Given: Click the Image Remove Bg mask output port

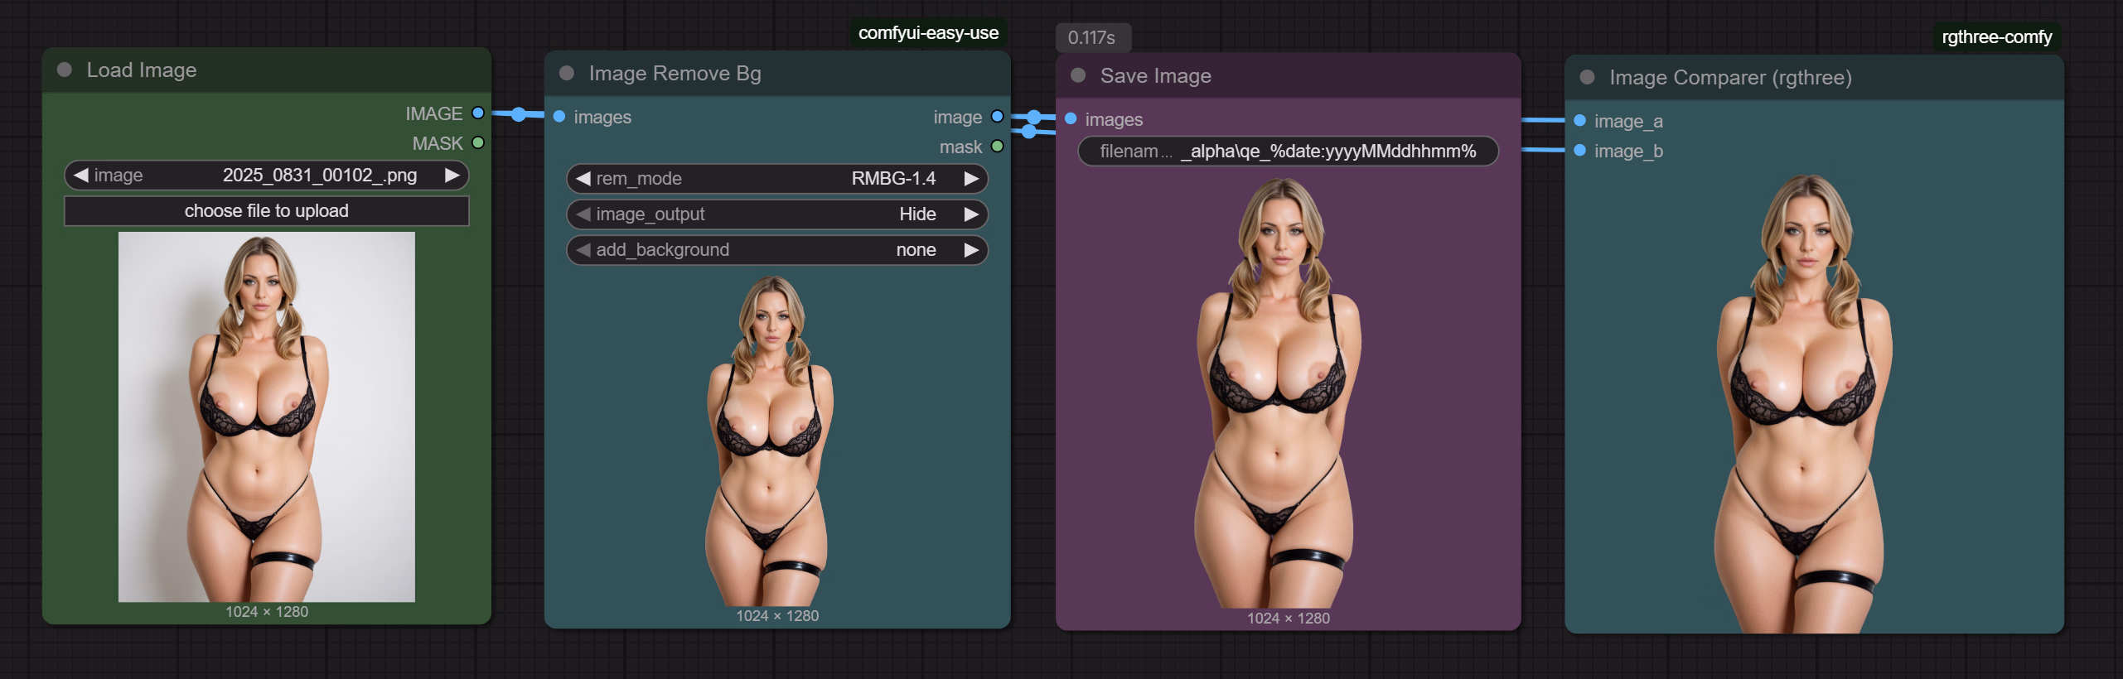Looking at the screenshot, I should click(x=997, y=147).
